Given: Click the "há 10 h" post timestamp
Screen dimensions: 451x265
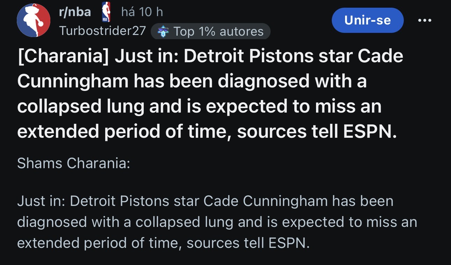Looking at the screenshot, I should pos(142,12).
